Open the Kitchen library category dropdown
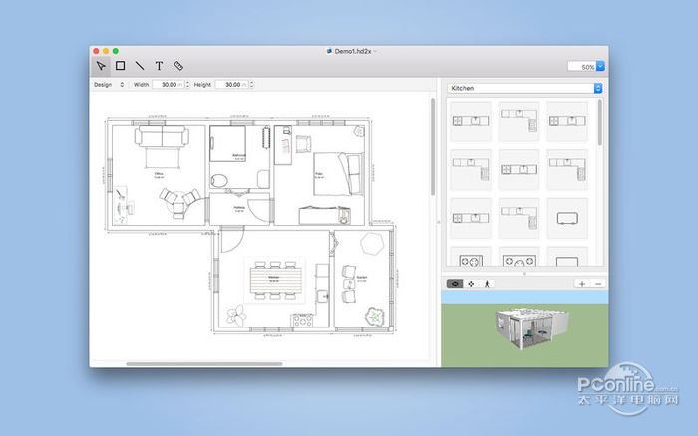The height and width of the screenshot is (436, 698). tap(524, 88)
